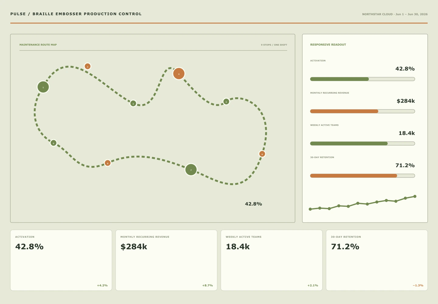Choose stop 5 on the route map
438x304 pixels.
(226, 102)
